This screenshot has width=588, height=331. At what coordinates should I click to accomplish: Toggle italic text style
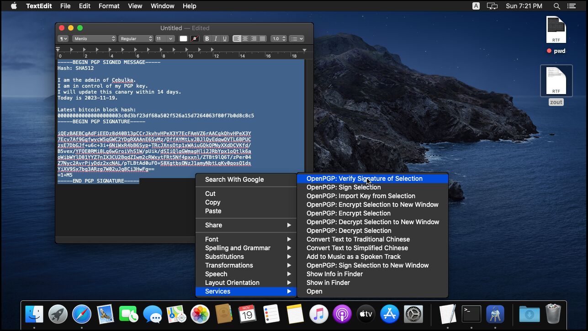216,39
